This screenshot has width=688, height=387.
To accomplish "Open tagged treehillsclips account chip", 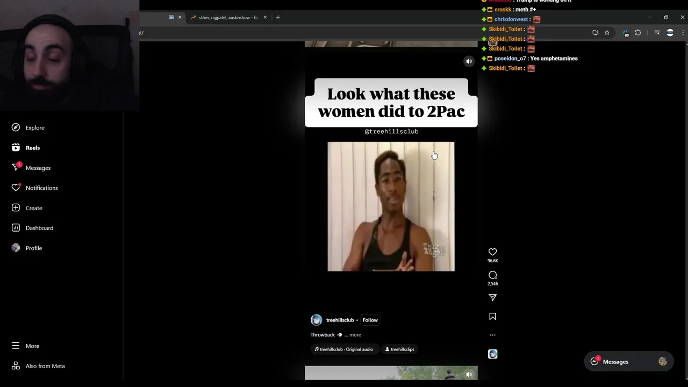I will [400, 349].
